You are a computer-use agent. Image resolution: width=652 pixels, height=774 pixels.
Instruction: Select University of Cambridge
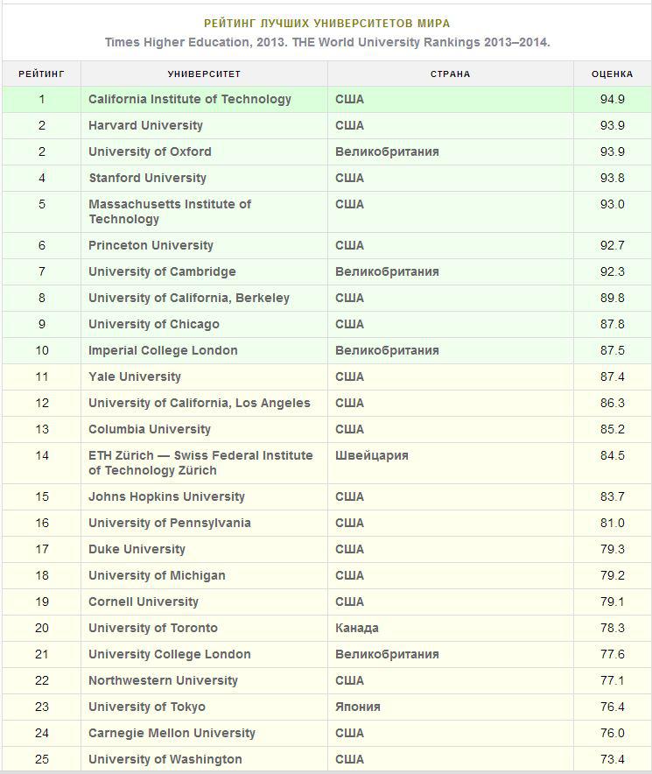click(162, 271)
